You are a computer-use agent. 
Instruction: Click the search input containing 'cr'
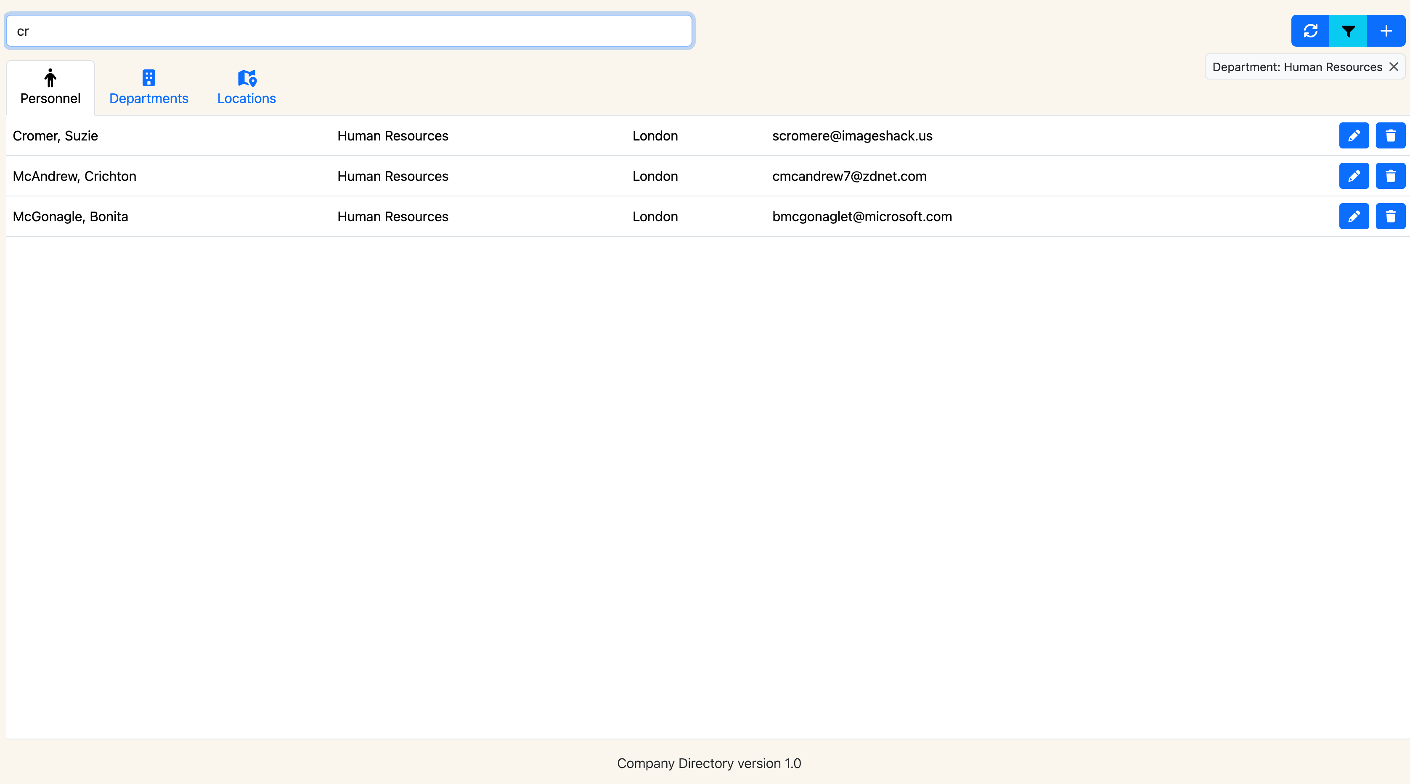click(349, 31)
